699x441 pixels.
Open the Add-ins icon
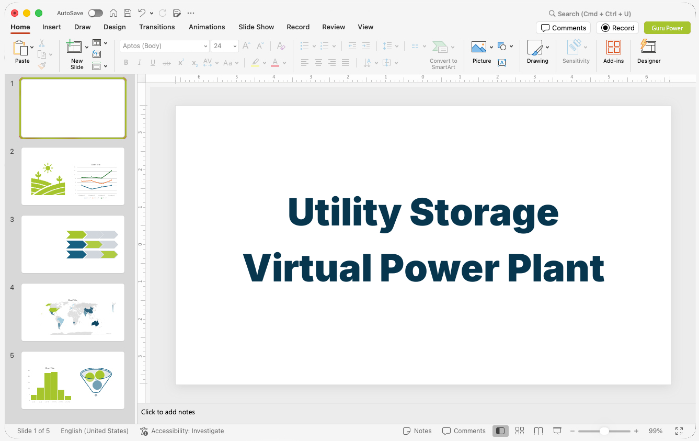[x=613, y=47]
